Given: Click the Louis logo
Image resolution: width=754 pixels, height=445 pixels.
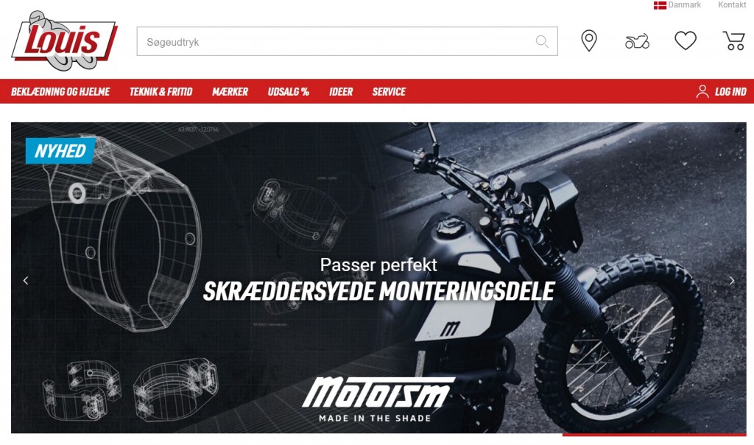Looking at the screenshot, I should click(65, 41).
